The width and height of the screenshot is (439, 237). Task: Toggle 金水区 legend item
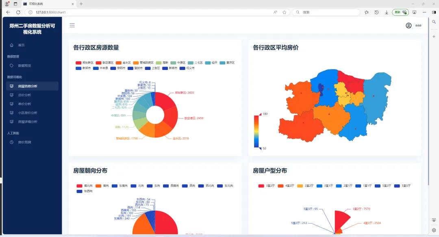(x=123, y=63)
